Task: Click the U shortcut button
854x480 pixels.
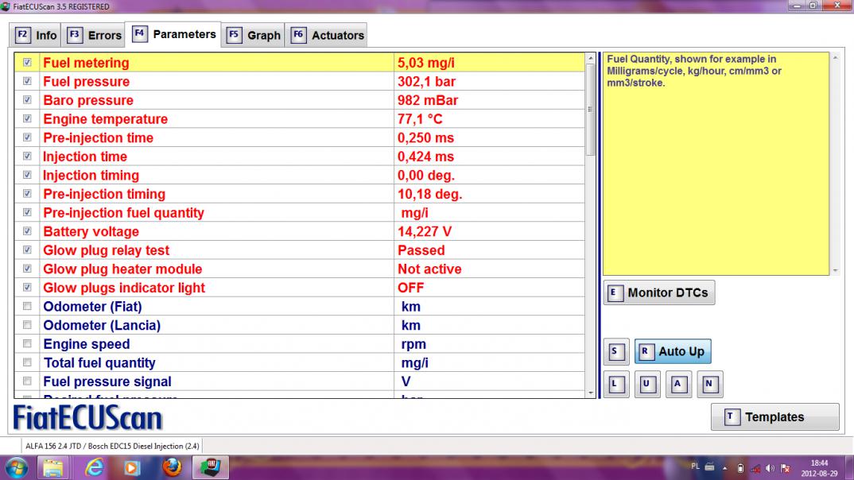Action: click(x=647, y=384)
